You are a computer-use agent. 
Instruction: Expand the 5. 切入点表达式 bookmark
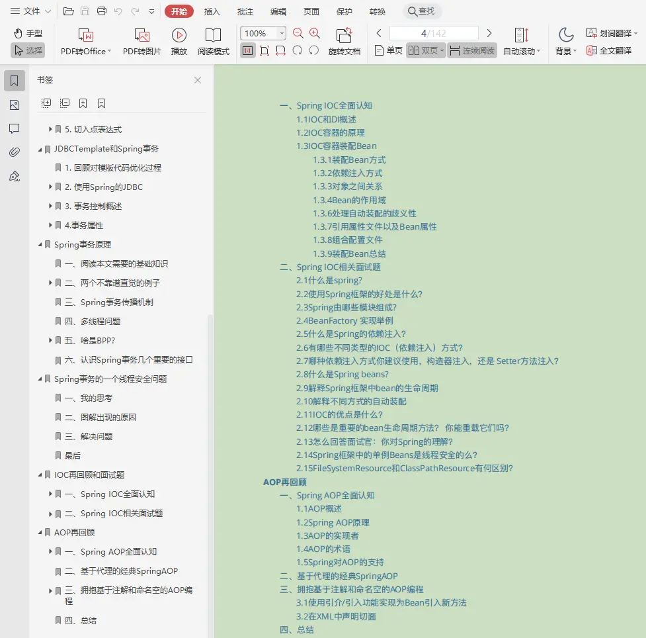[50, 129]
